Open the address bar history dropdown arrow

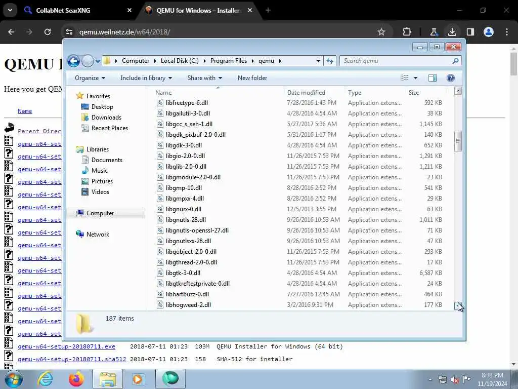[318, 61]
